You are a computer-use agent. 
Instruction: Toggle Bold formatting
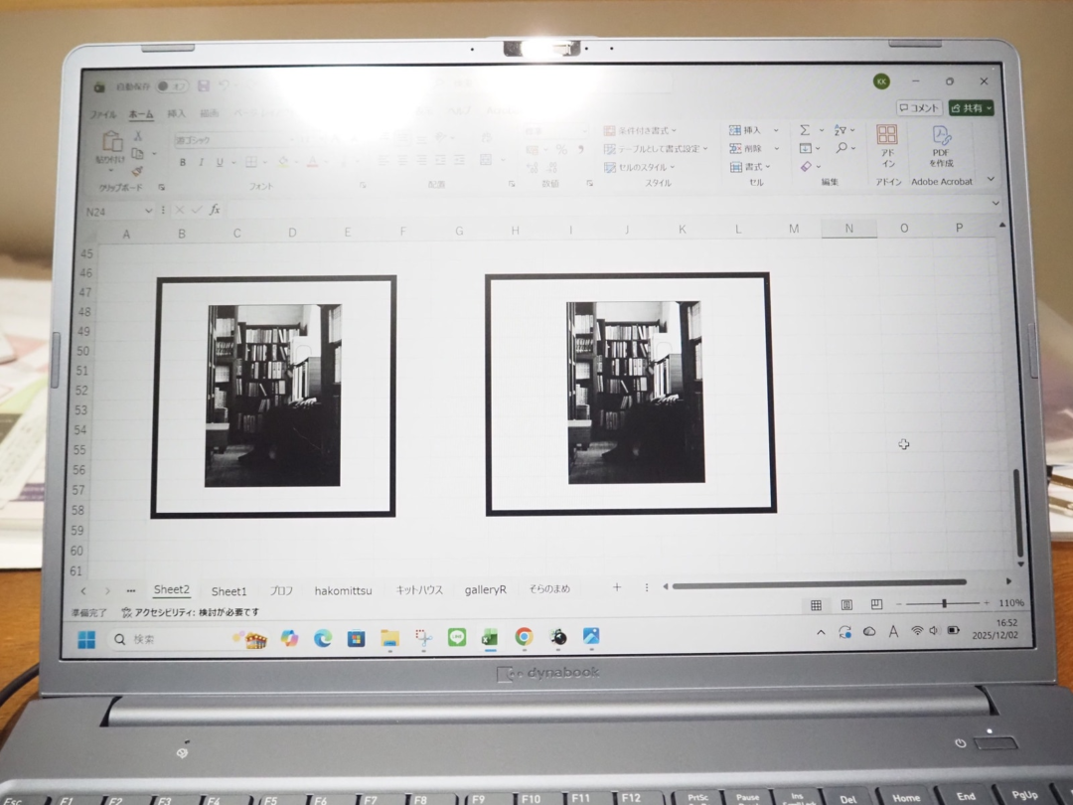[183, 162]
